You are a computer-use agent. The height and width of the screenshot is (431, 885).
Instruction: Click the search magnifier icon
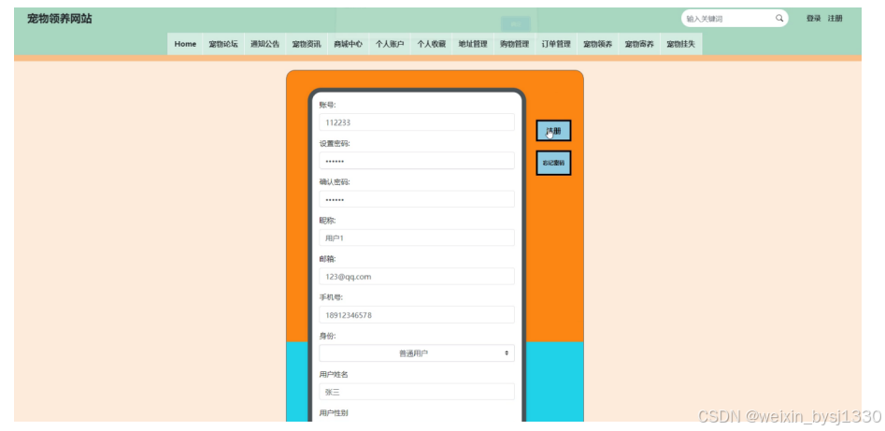(x=778, y=19)
